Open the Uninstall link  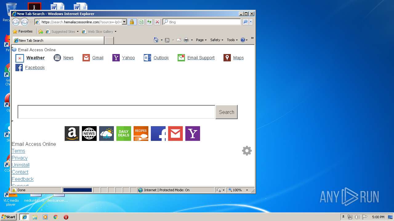[21, 165]
